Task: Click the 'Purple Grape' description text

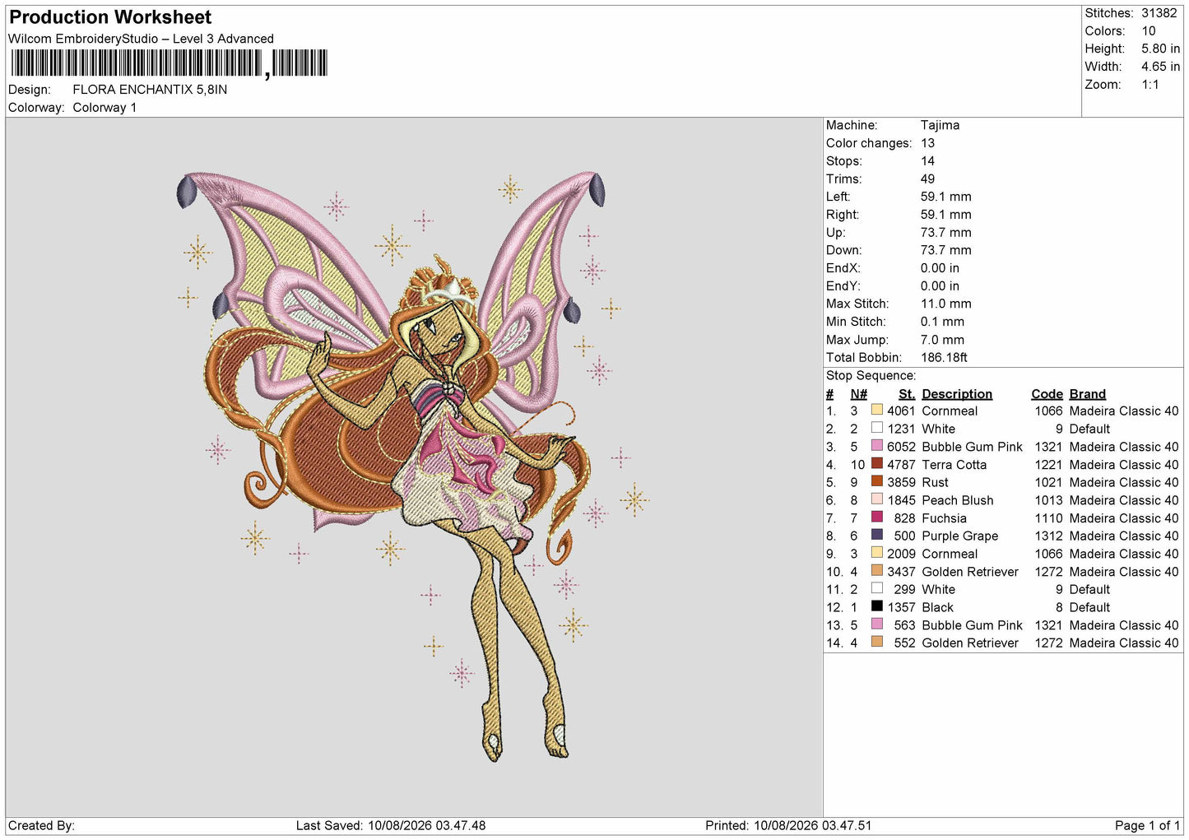Action: (x=959, y=536)
